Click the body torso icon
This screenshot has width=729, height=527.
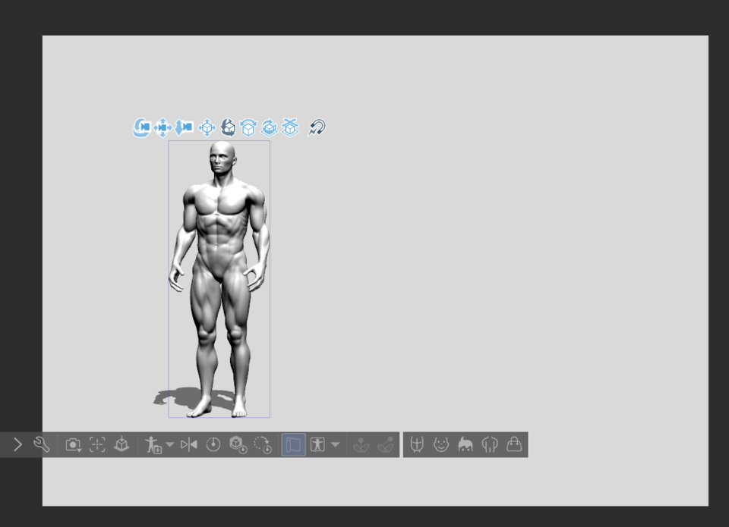(x=490, y=445)
